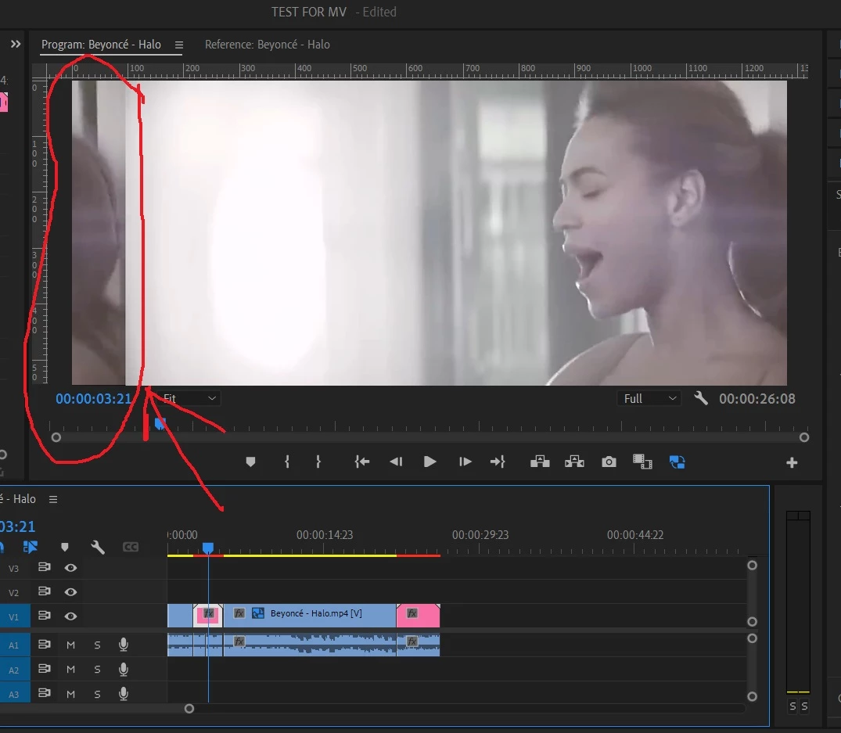Add marker in the timeline panel
The width and height of the screenshot is (841, 733).
point(65,547)
